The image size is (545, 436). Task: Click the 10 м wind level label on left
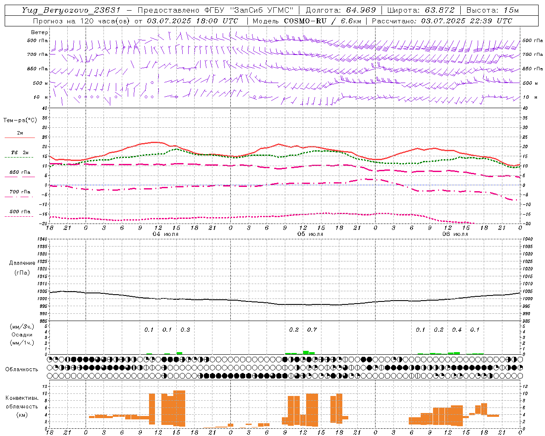click(x=41, y=97)
